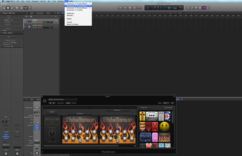This screenshot has height=156, width=242.
Task: Open the plugin View size dropdown
Action: click(x=166, y=103)
